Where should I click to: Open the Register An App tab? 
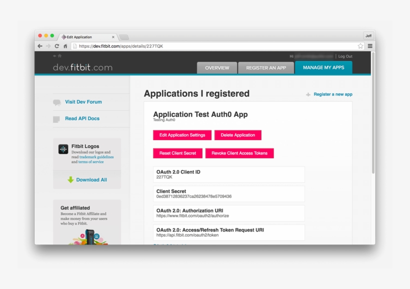click(x=266, y=67)
